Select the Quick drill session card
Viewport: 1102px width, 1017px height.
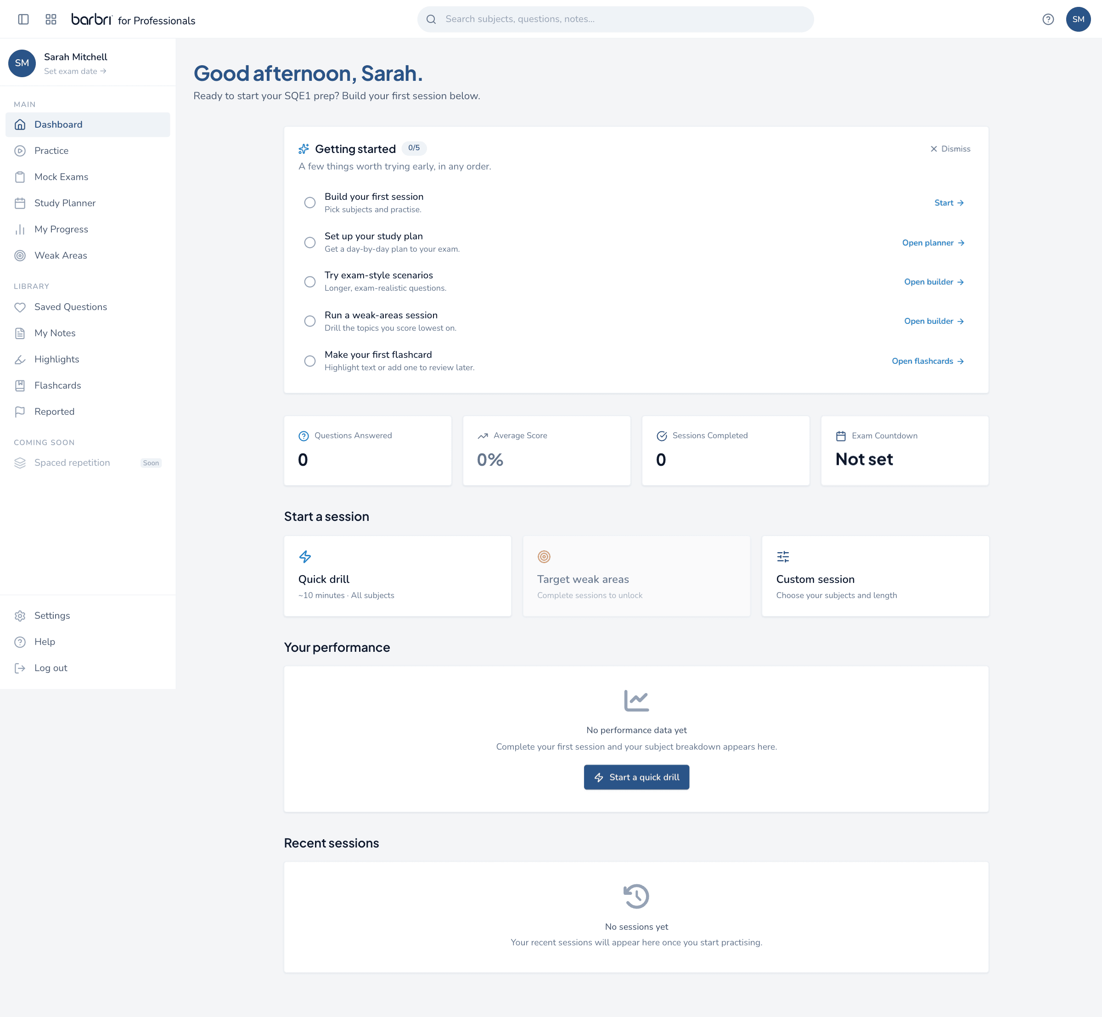pyautogui.click(x=398, y=576)
